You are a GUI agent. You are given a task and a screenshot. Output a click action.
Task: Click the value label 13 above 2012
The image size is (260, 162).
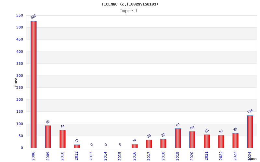point(76,141)
